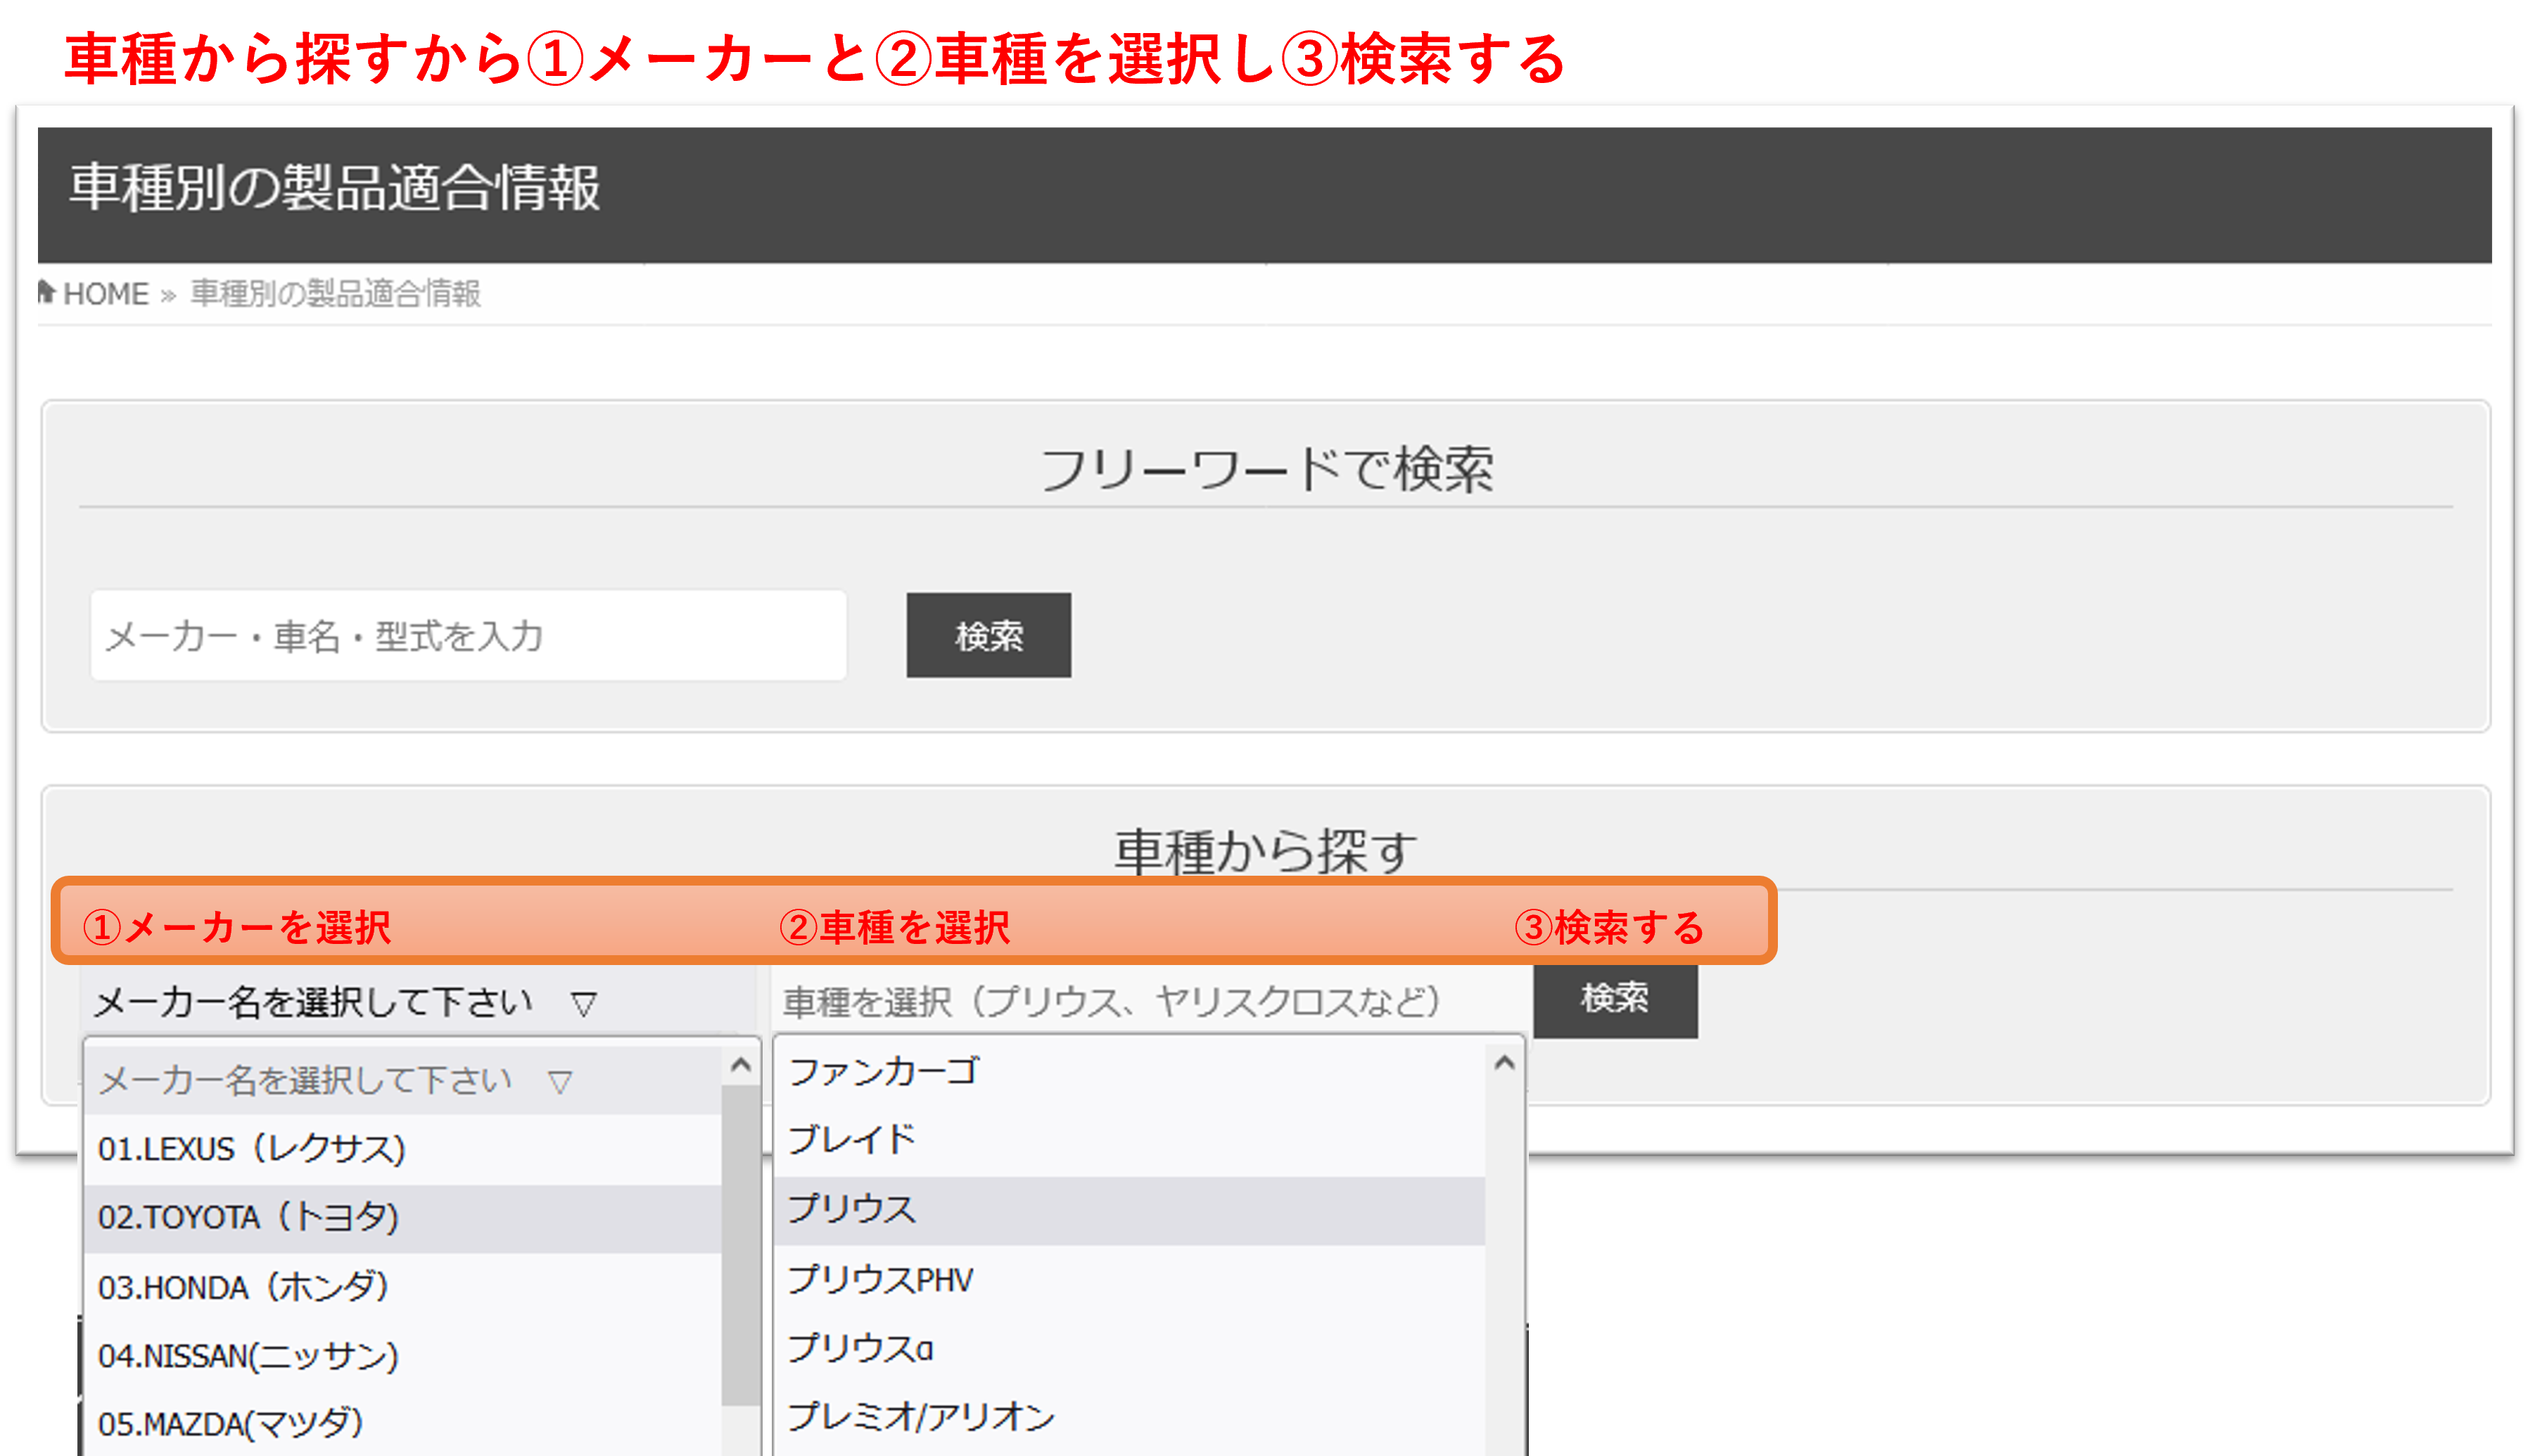Select 03.HONDA（ホンダ) from maker list
This screenshot has width=2530, height=1456.
[x=402, y=1287]
